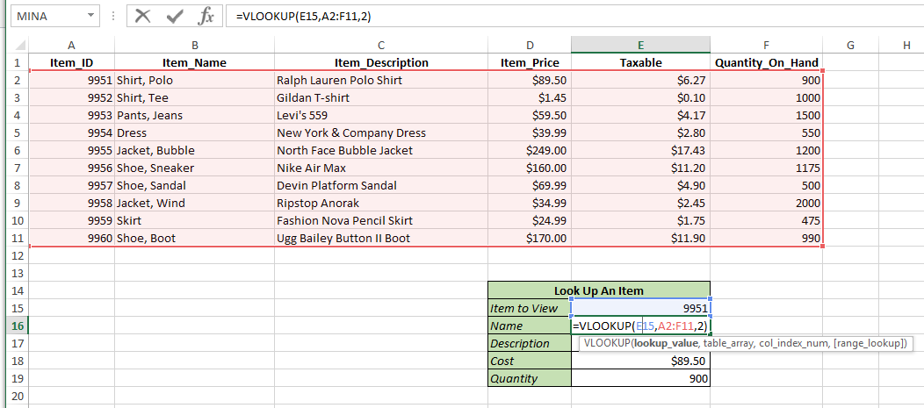Select row 1 header

coord(17,62)
